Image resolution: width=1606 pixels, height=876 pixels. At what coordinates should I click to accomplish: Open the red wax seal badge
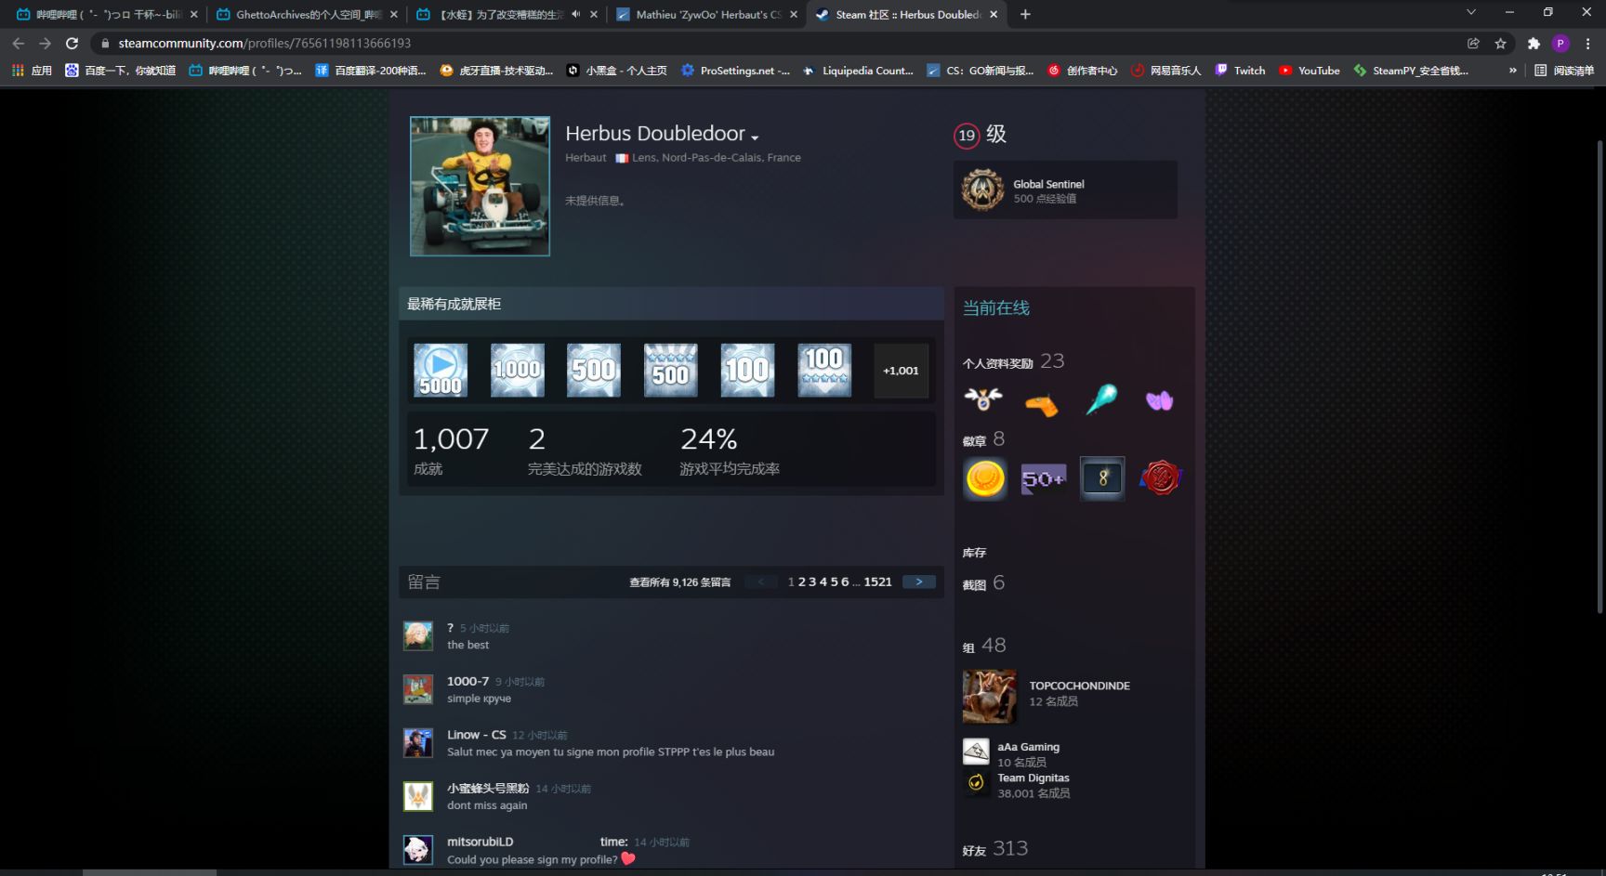click(1161, 478)
